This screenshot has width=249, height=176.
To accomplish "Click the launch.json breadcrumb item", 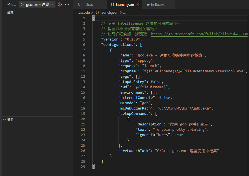I will click(109, 12).
